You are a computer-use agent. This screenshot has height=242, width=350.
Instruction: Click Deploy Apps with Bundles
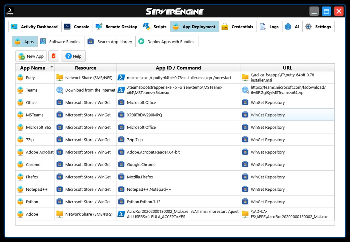click(x=167, y=41)
